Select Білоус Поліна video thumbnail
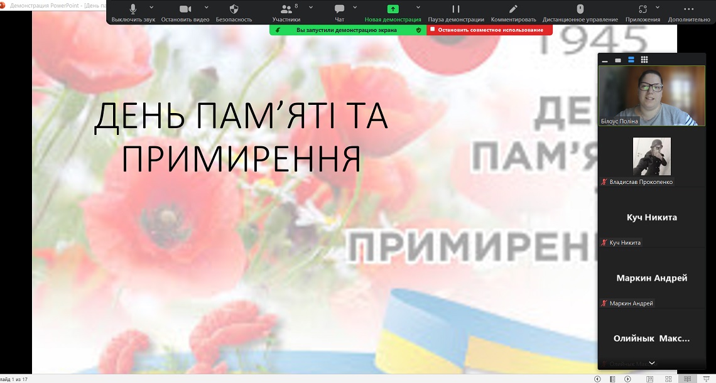The width and height of the screenshot is (716, 383). tap(651, 95)
